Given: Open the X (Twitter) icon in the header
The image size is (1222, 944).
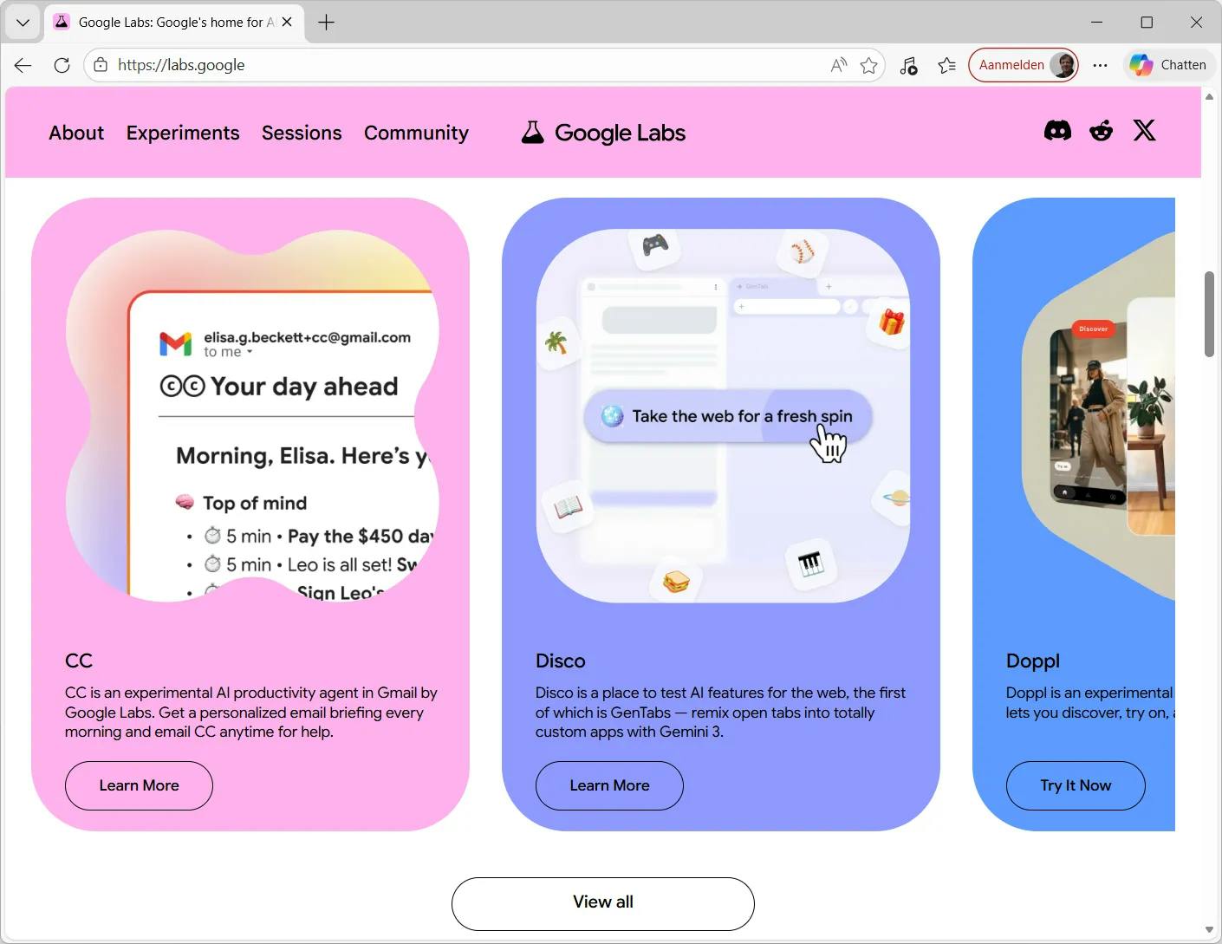Looking at the screenshot, I should tap(1145, 131).
